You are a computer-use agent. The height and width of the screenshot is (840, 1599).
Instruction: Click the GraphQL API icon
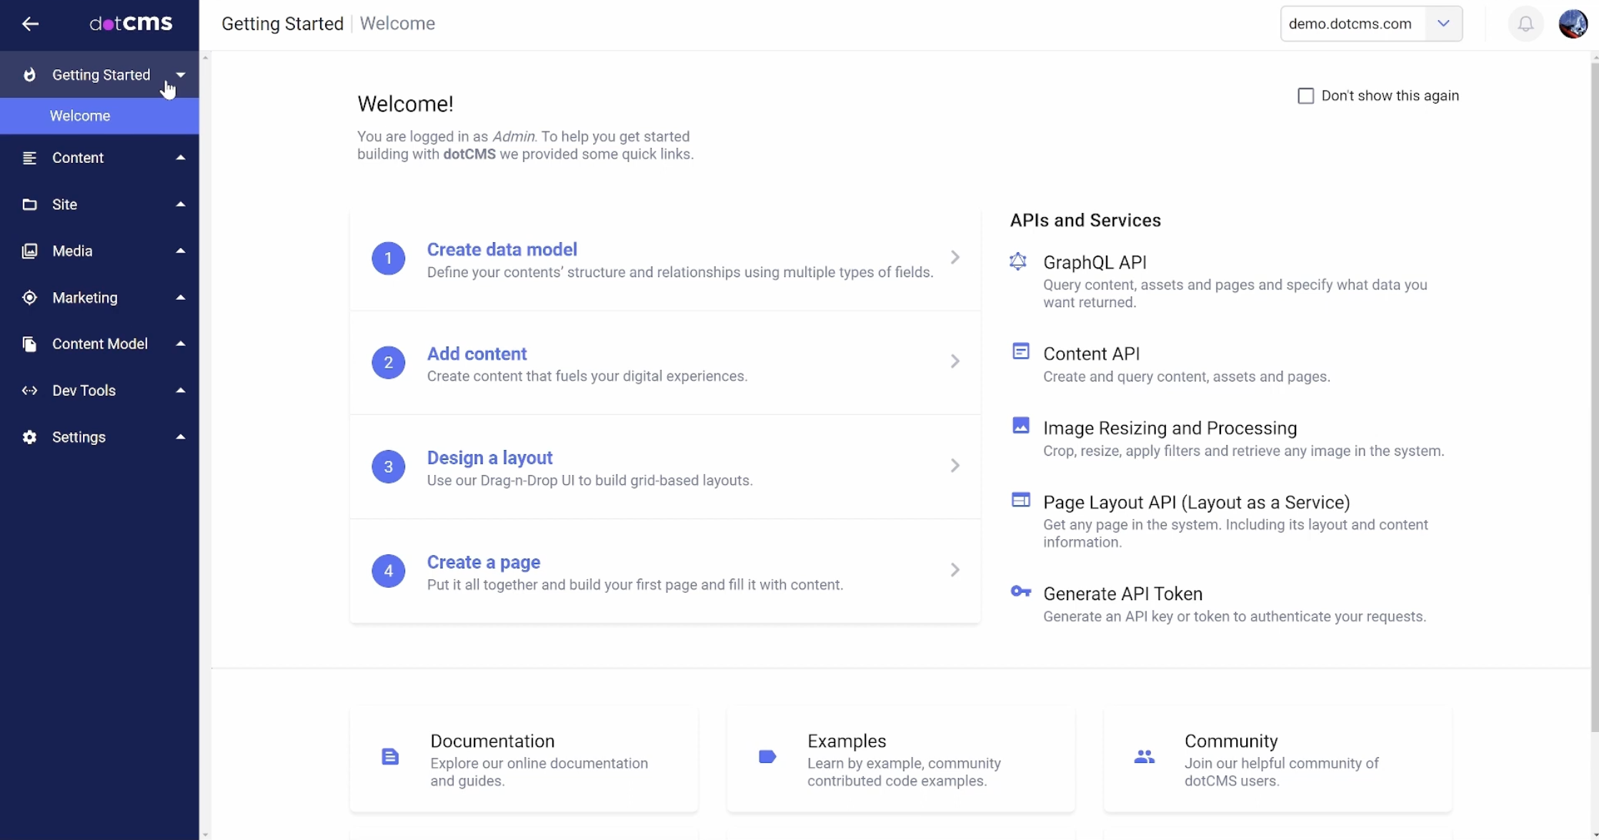pos(1018,261)
